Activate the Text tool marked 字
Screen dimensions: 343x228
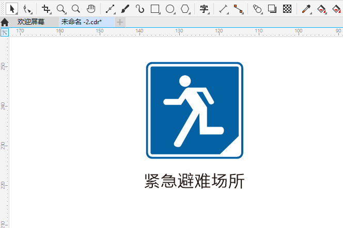coord(204,9)
